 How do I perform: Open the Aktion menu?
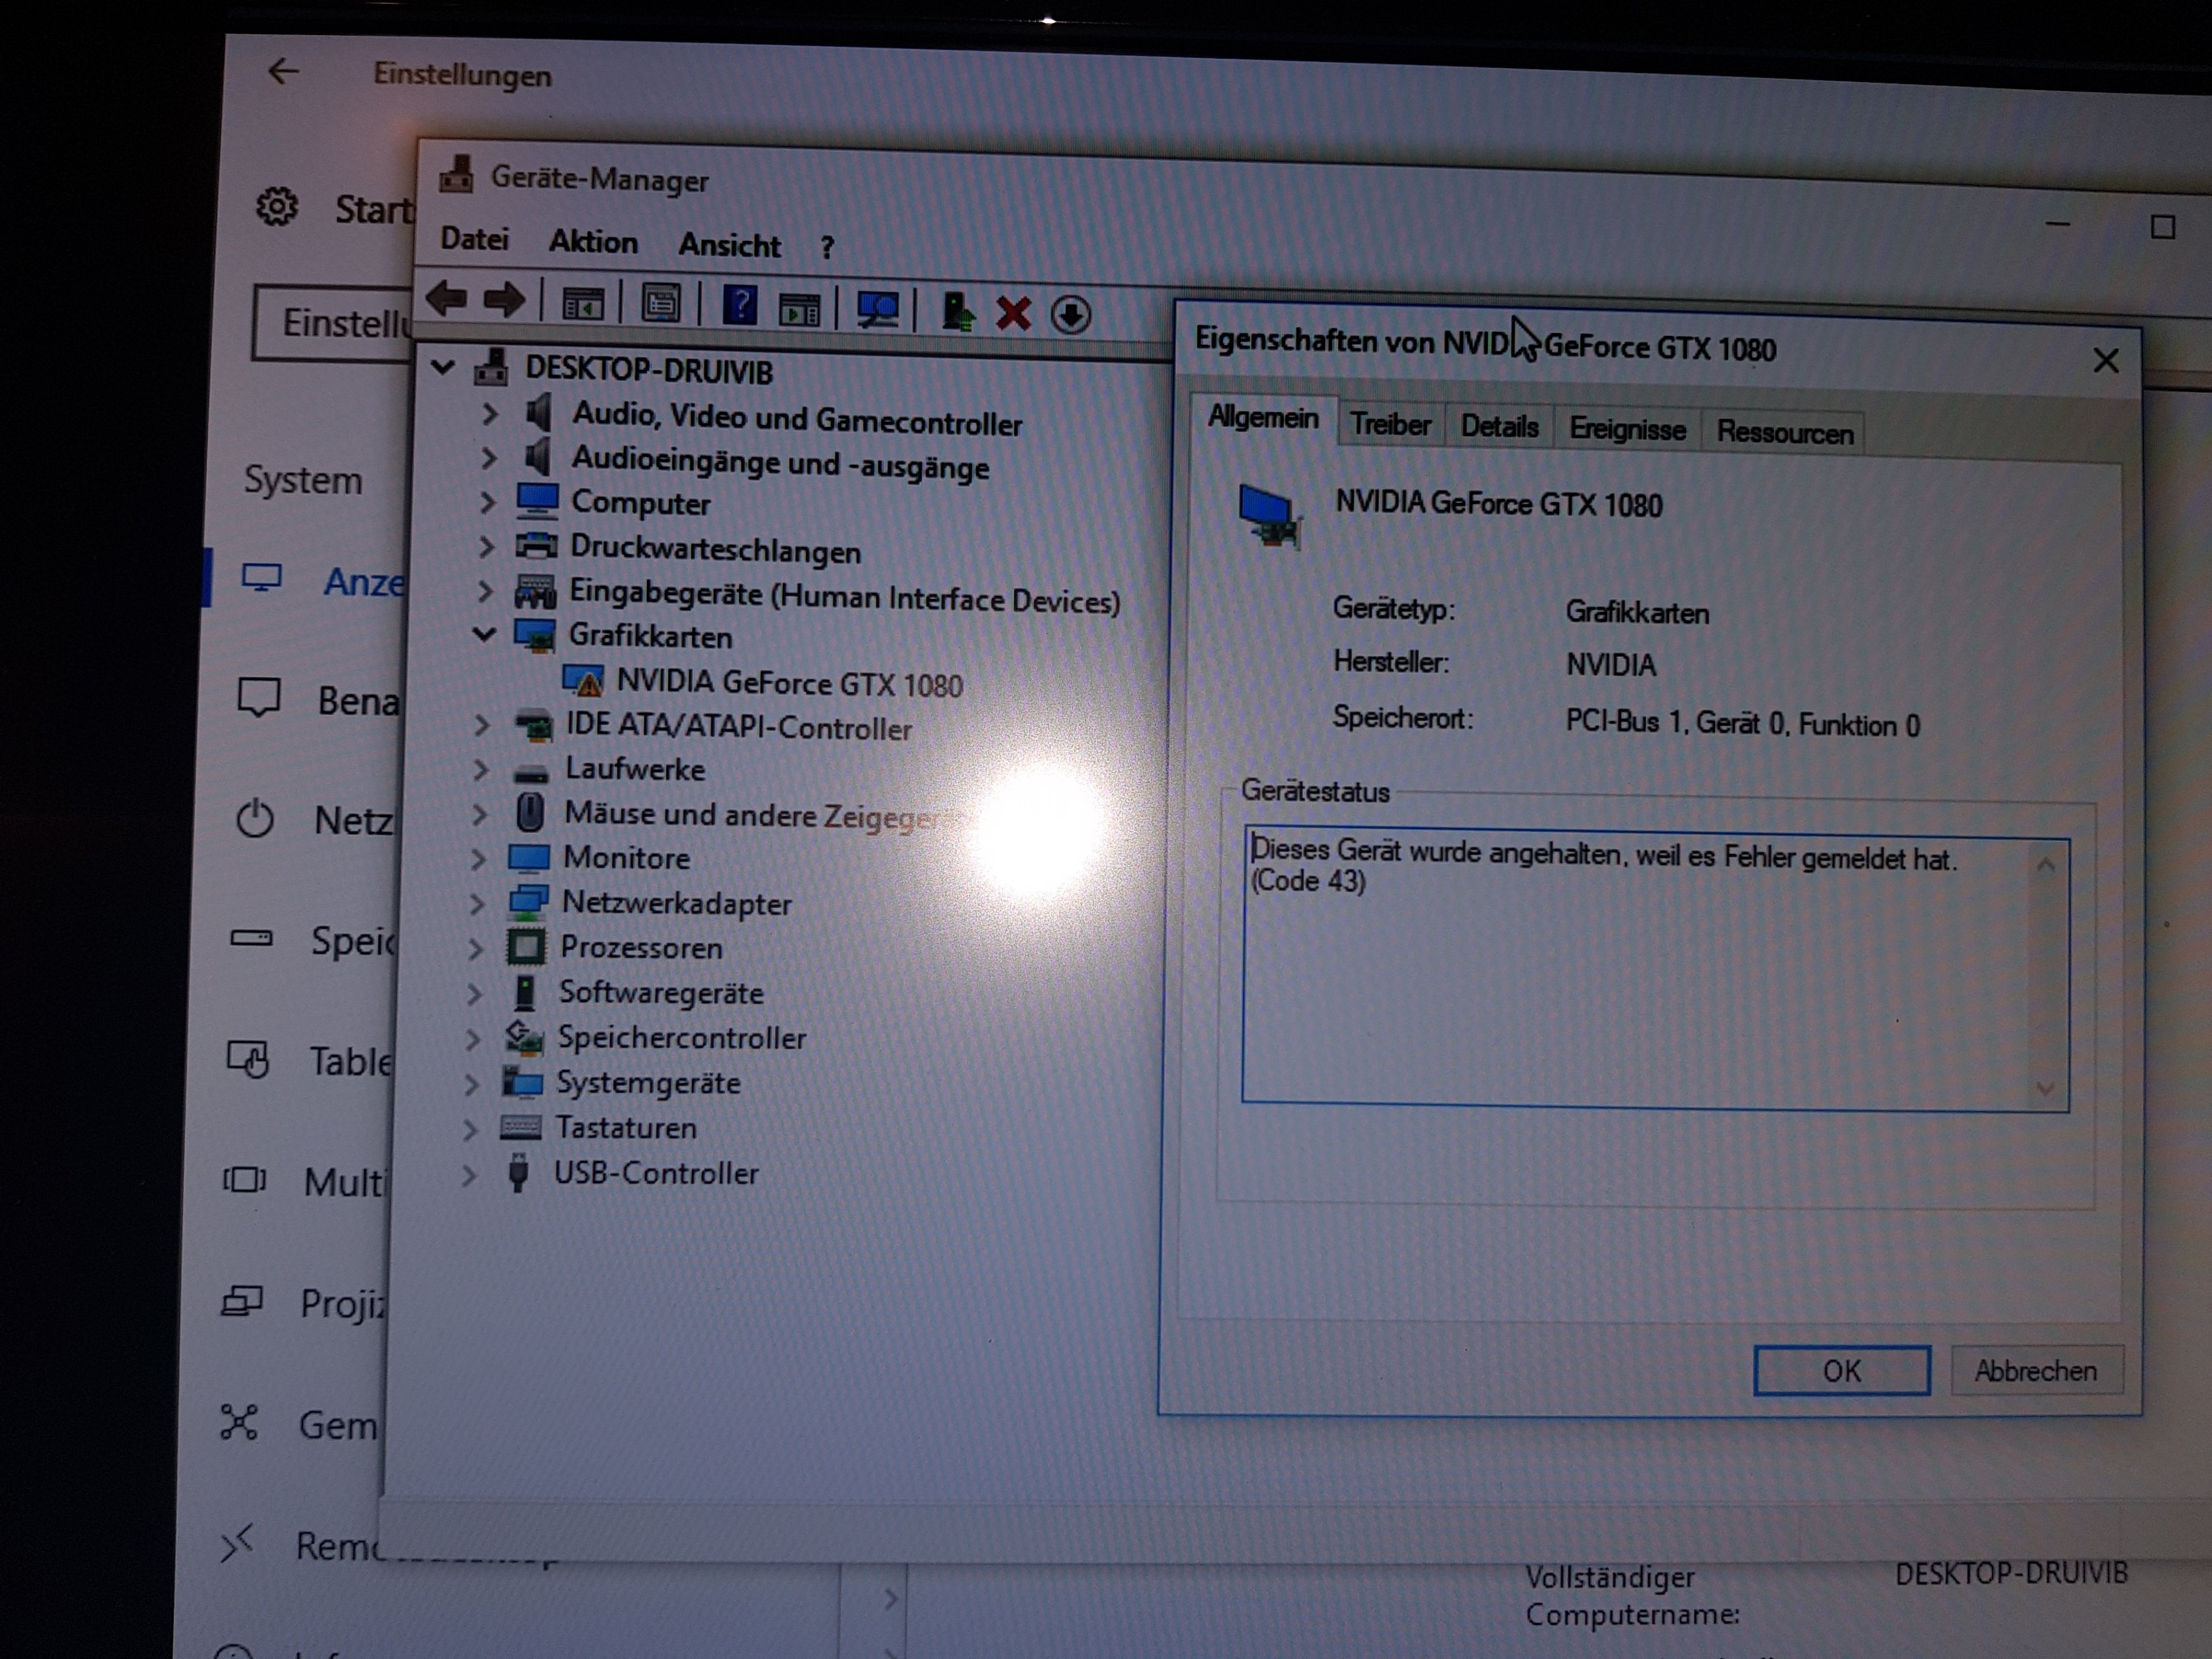coord(592,242)
